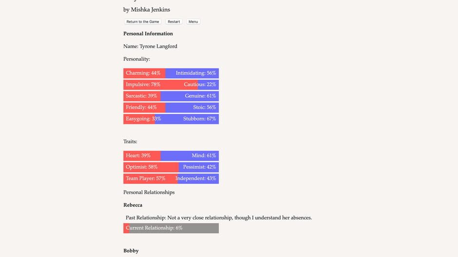
Task: Click the author name Mishka Jenkins
Action: pyautogui.click(x=151, y=10)
